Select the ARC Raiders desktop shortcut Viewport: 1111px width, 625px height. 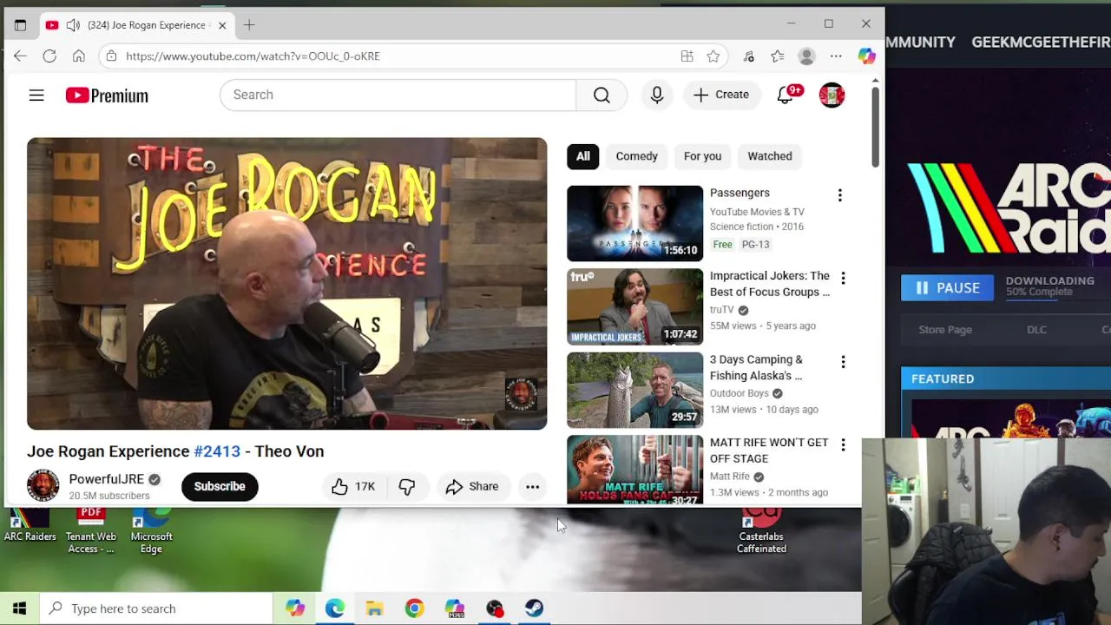(30, 526)
